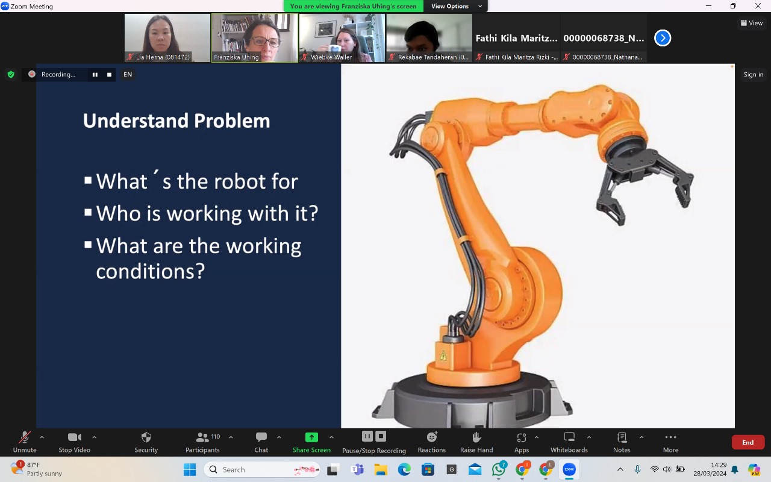Open the Zoom Apps panel

(522, 442)
